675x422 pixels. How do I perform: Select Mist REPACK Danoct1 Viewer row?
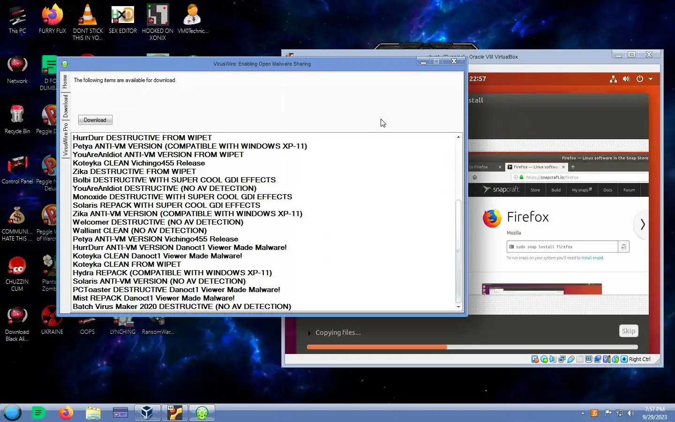(x=263, y=298)
